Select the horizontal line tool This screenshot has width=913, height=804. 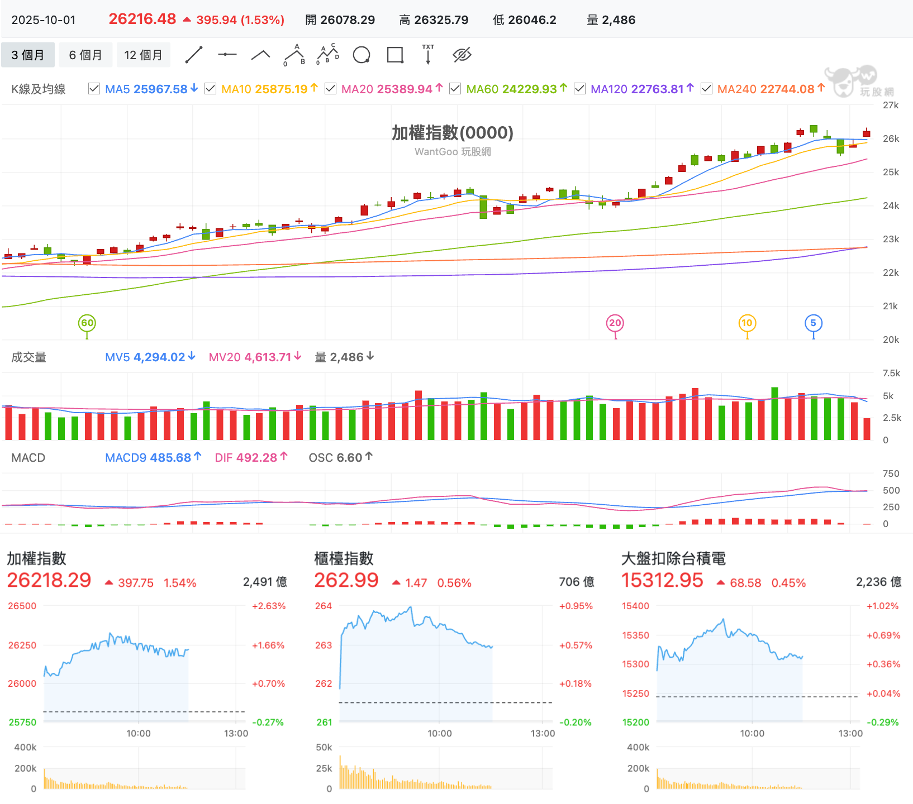click(x=227, y=55)
